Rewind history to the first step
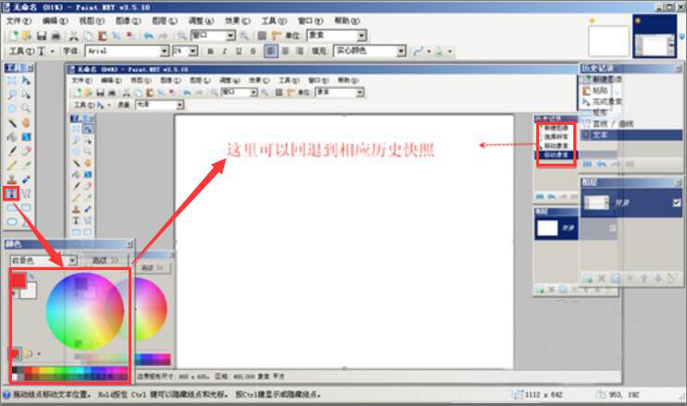 [x=587, y=164]
